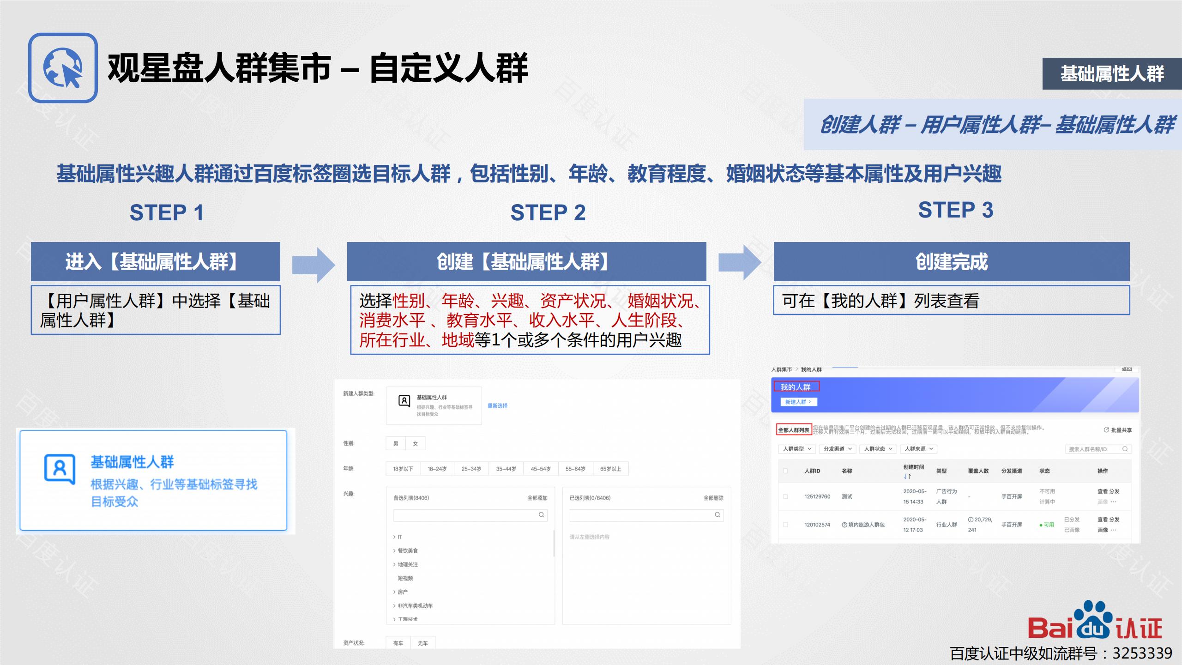Click the globe cursor icon beside the title

tap(63, 68)
